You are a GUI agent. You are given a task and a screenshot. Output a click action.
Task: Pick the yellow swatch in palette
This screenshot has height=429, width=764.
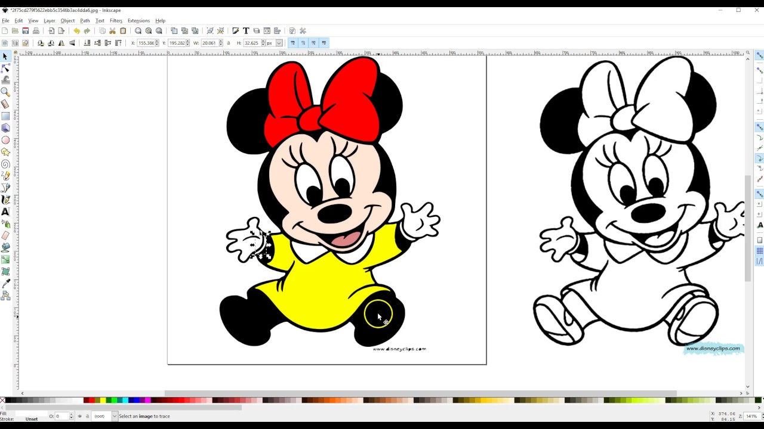click(x=103, y=400)
